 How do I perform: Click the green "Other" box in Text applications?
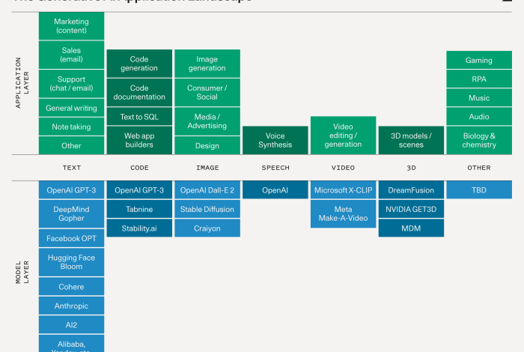click(72, 145)
